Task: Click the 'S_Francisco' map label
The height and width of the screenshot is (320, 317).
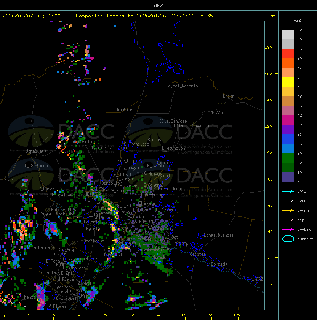Action: pos(136,144)
